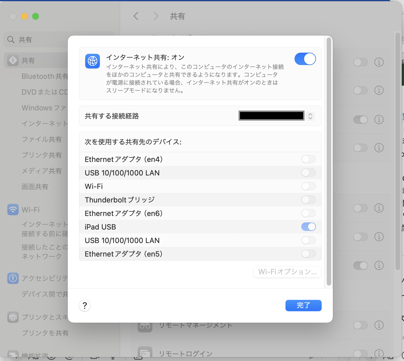The image size is (404, 361).
Task: Click the forward navigation chevron
Action: (156, 16)
